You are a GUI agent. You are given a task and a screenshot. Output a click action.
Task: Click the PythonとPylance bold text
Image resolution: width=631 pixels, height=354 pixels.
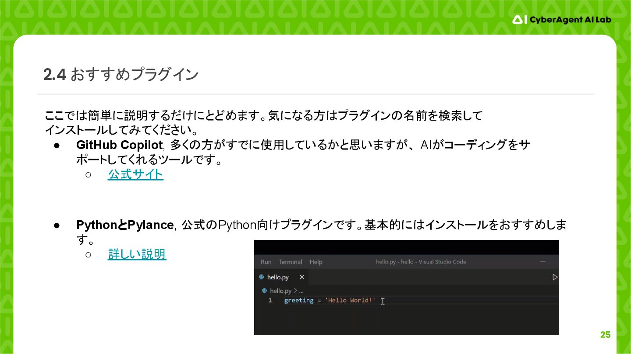(125, 225)
